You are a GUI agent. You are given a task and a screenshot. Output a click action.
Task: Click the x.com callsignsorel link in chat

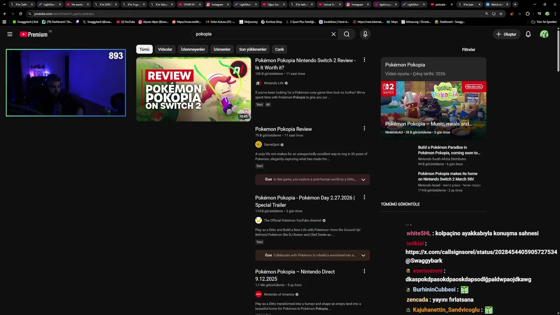[481, 252]
